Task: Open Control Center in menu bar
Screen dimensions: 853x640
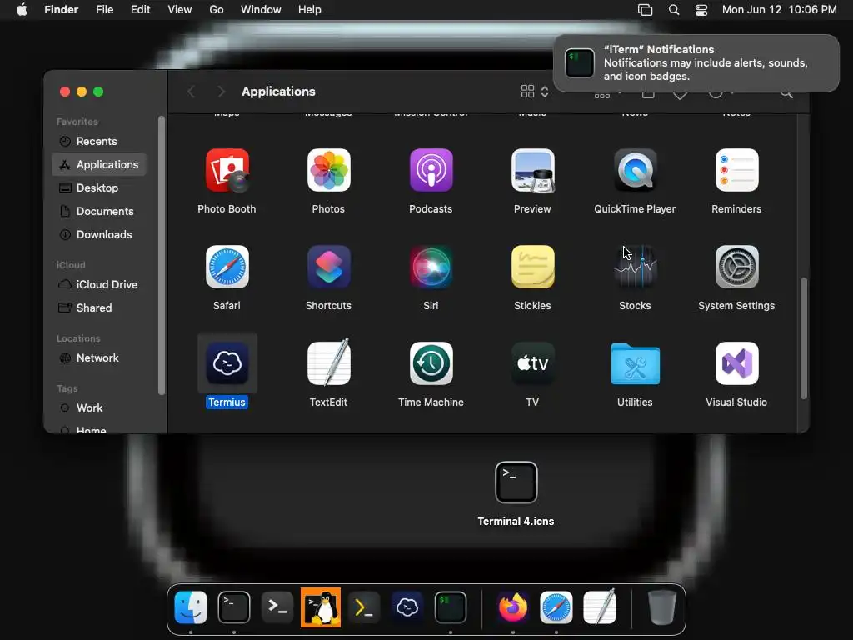Action: pos(701,10)
